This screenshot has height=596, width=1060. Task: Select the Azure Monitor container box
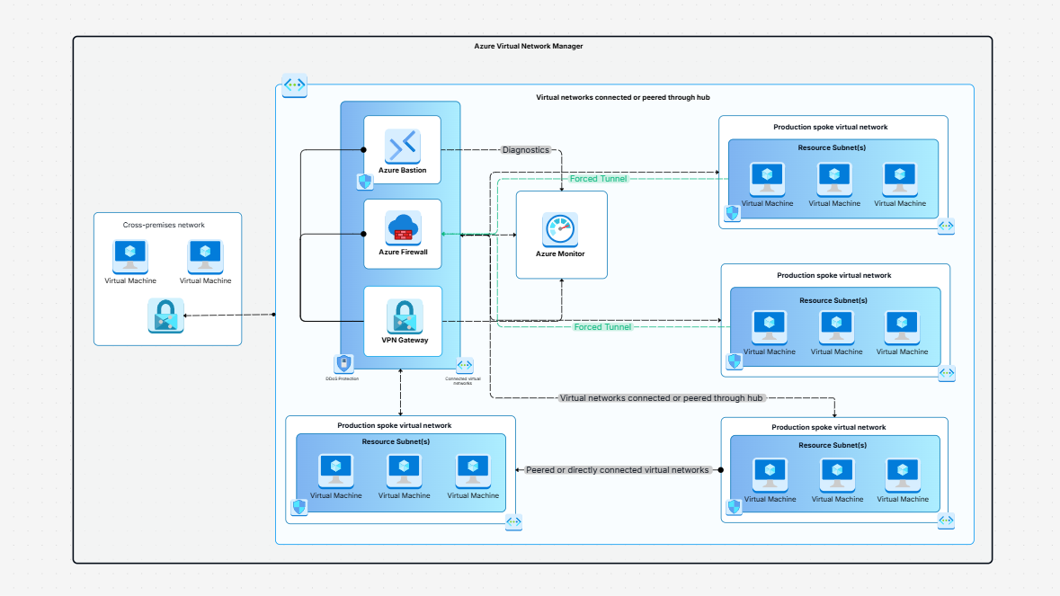coord(562,235)
